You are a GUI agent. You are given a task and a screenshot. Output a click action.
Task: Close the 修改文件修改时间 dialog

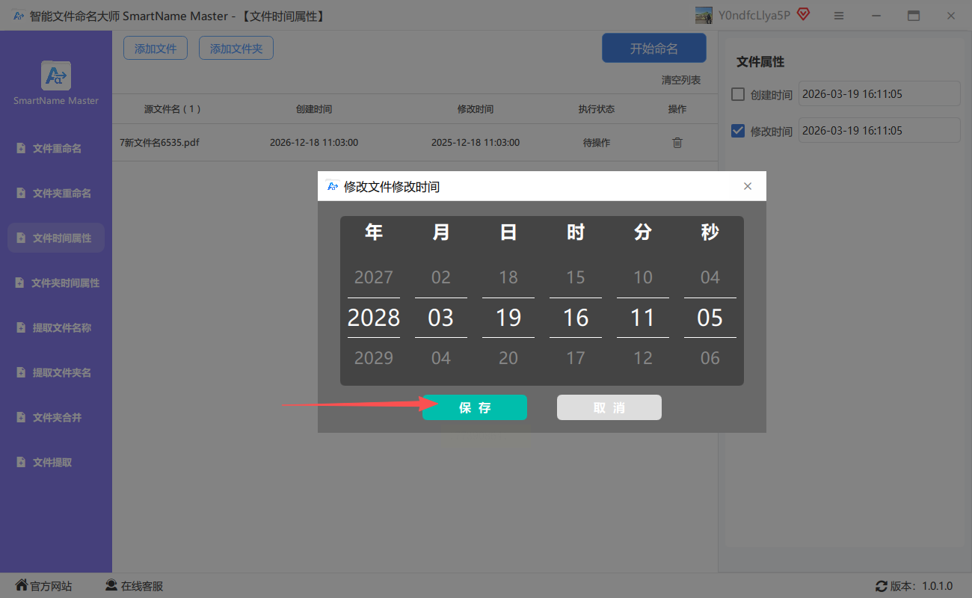[x=748, y=186]
